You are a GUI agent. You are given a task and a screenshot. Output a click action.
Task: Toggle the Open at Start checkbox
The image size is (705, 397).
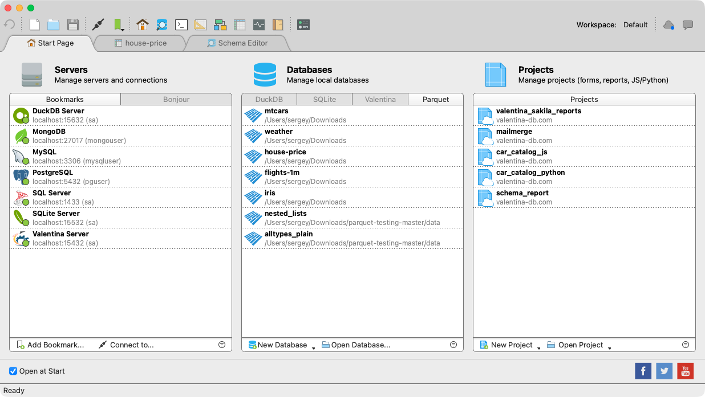coord(13,371)
